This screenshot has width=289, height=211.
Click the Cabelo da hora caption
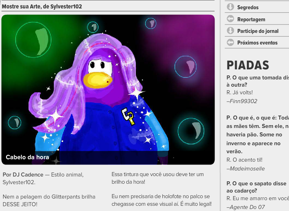pos(27,157)
